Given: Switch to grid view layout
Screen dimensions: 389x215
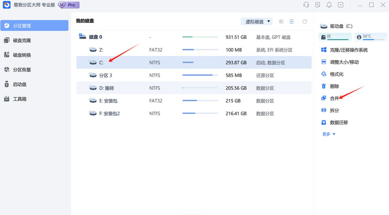Looking at the screenshot, I should pyautogui.click(x=281, y=22).
